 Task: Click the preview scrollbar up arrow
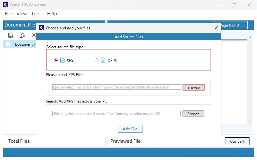[x=250, y=42]
